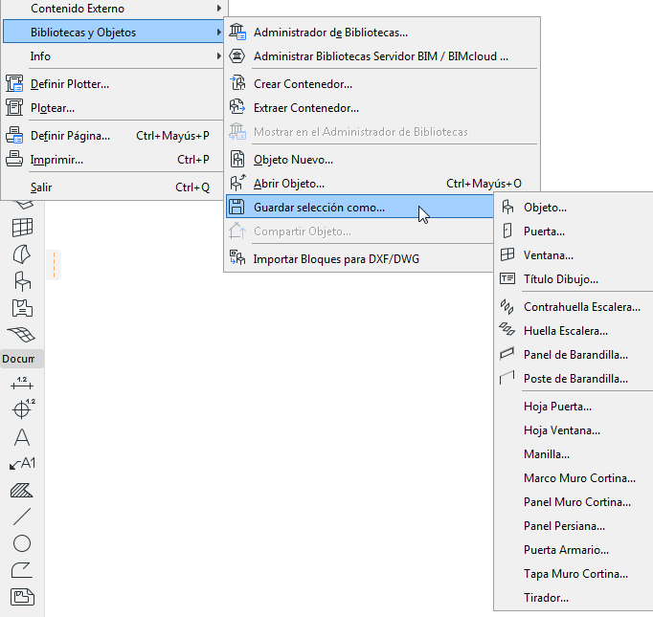This screenshot has width=653, height=617.
Task: Select the Shell tool icon
Action: (22, 254)
